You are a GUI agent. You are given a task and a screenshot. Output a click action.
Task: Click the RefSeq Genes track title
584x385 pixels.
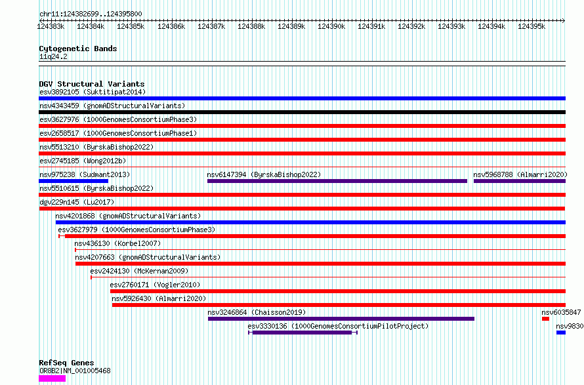[66, 363]
